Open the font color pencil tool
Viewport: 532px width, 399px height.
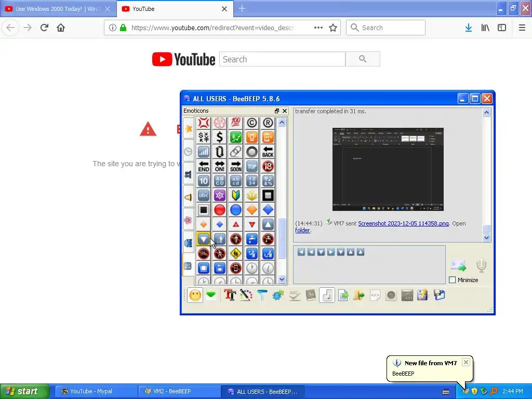[246, 295]
